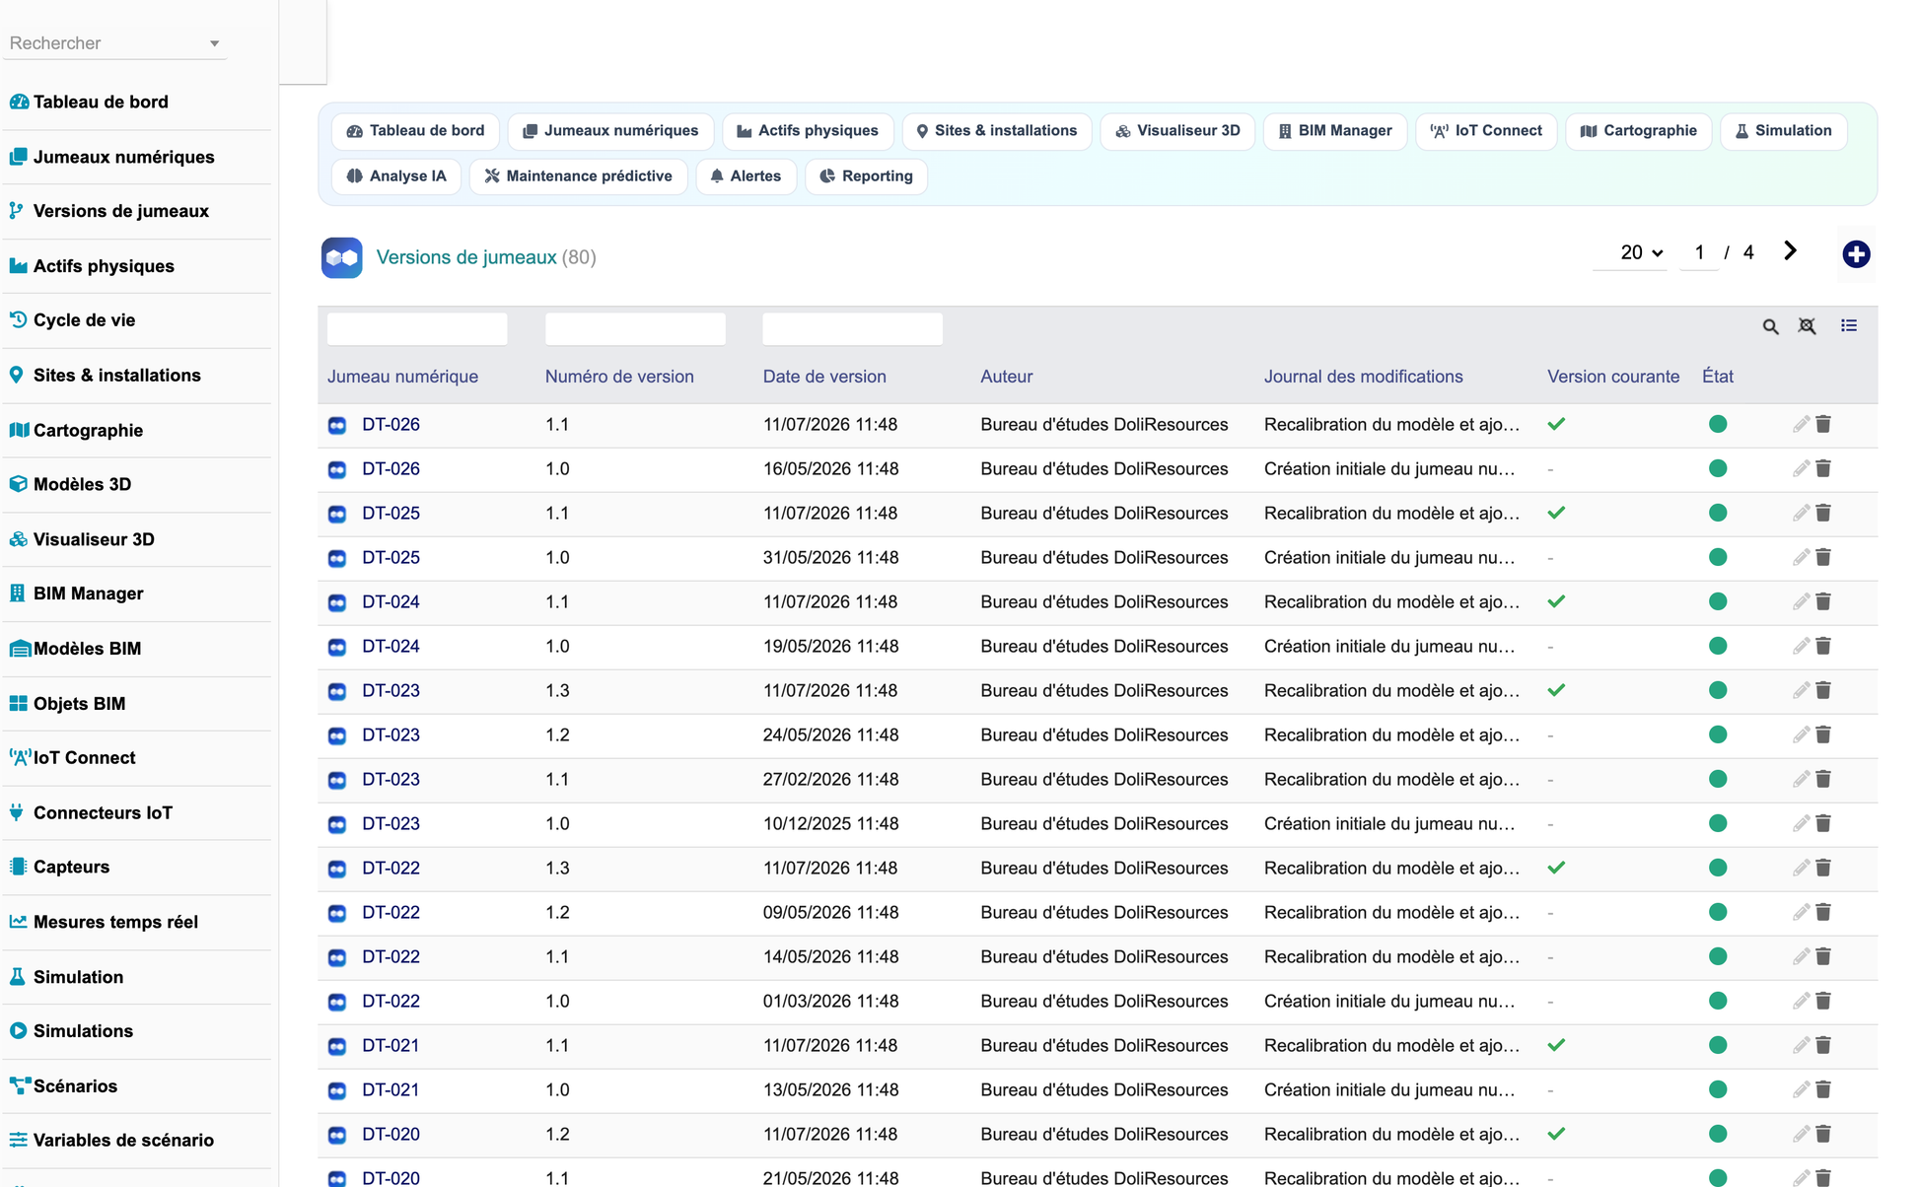
Task: Delete the DT-022 version 1.3 row
Action: 1823,868
